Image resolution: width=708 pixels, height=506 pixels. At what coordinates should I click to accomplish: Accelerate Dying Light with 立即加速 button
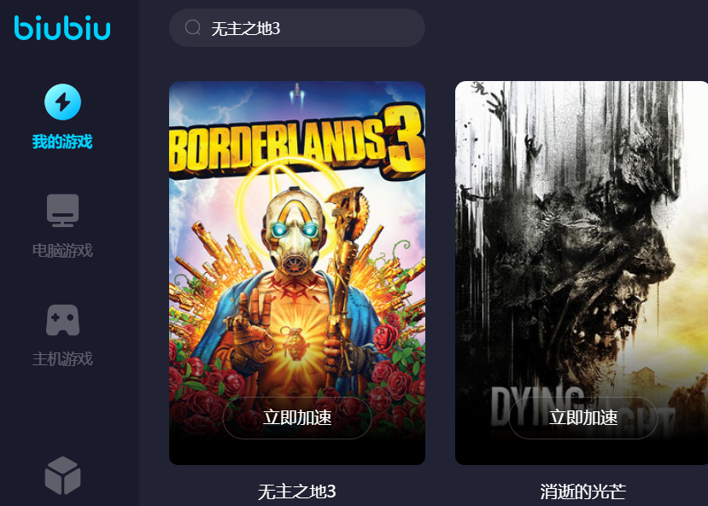pos(583,417)
